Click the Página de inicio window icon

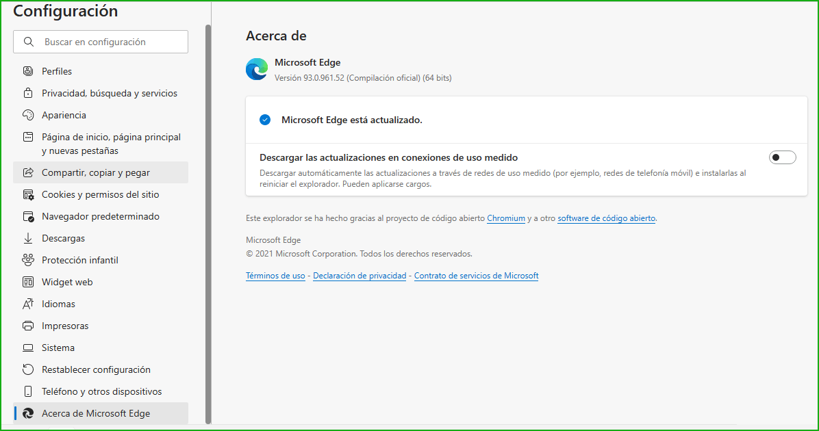click(28, 137)
